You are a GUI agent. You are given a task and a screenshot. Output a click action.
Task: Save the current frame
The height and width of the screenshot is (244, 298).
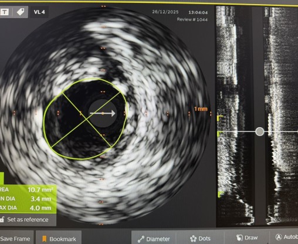(x=15, y=239)
